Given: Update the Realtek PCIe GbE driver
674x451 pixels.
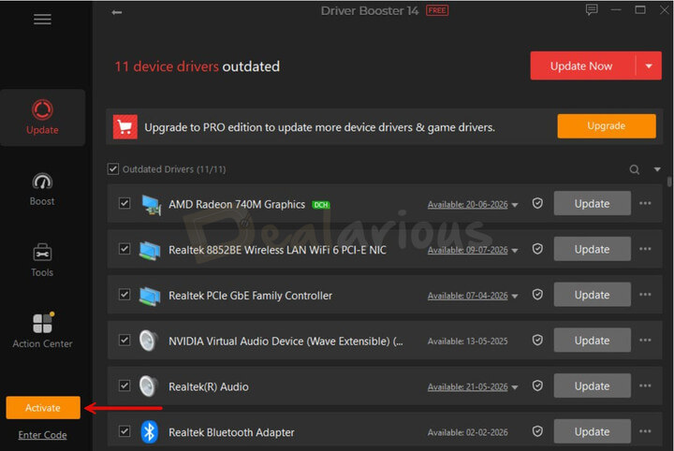Looking at the screenshot, I should click(x=592, y=294).
